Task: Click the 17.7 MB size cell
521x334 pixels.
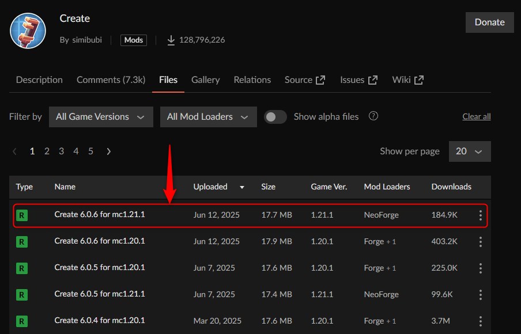Action: 277,215
